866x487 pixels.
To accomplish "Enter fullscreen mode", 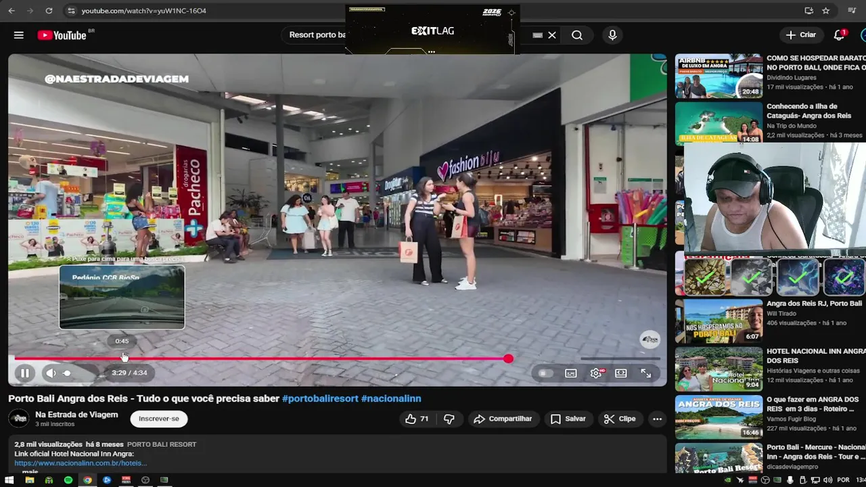I will click(646, 373).
